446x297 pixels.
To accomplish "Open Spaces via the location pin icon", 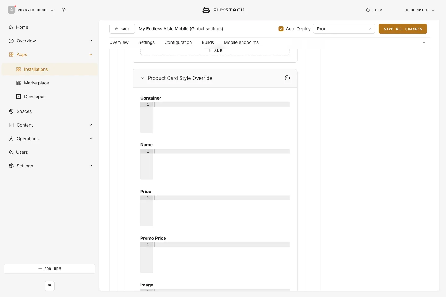I will (11, 111).
